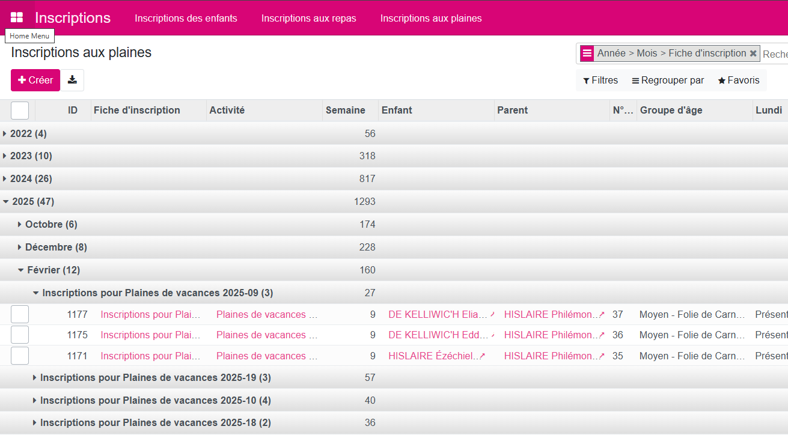Open Fiche d'inscription link in row 1175
This screenshot has height=435, width=788.
(x=150, y=335)
